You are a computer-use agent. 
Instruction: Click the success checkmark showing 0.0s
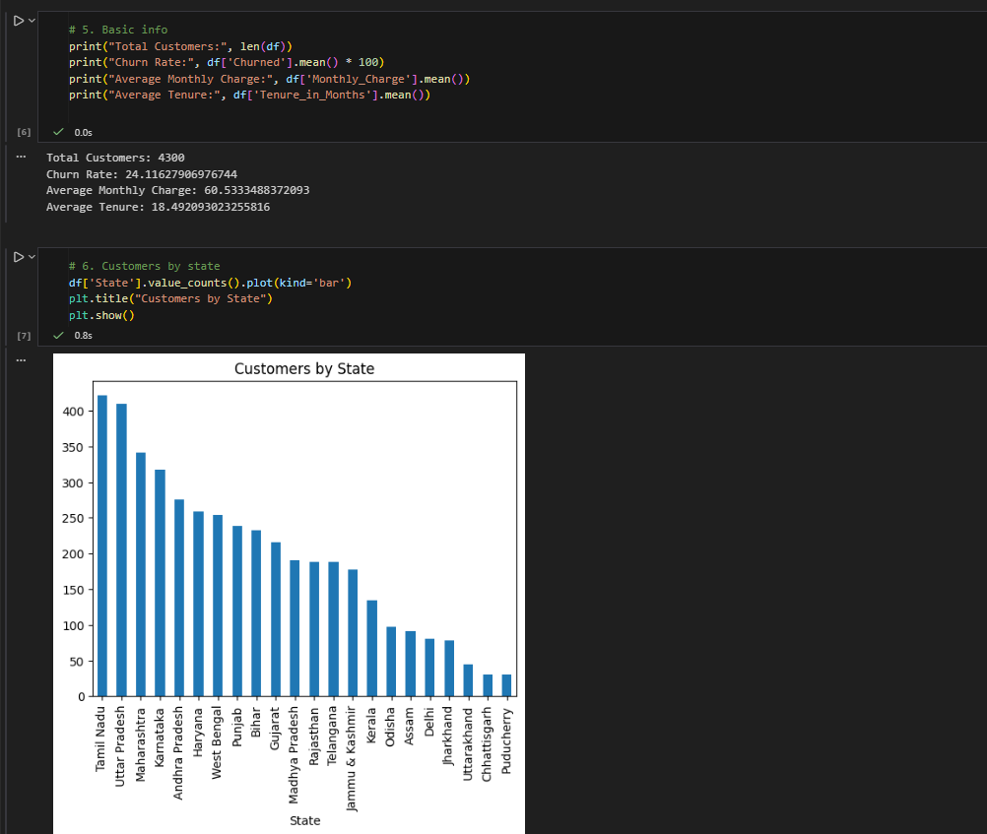click(x=58, y=131)
